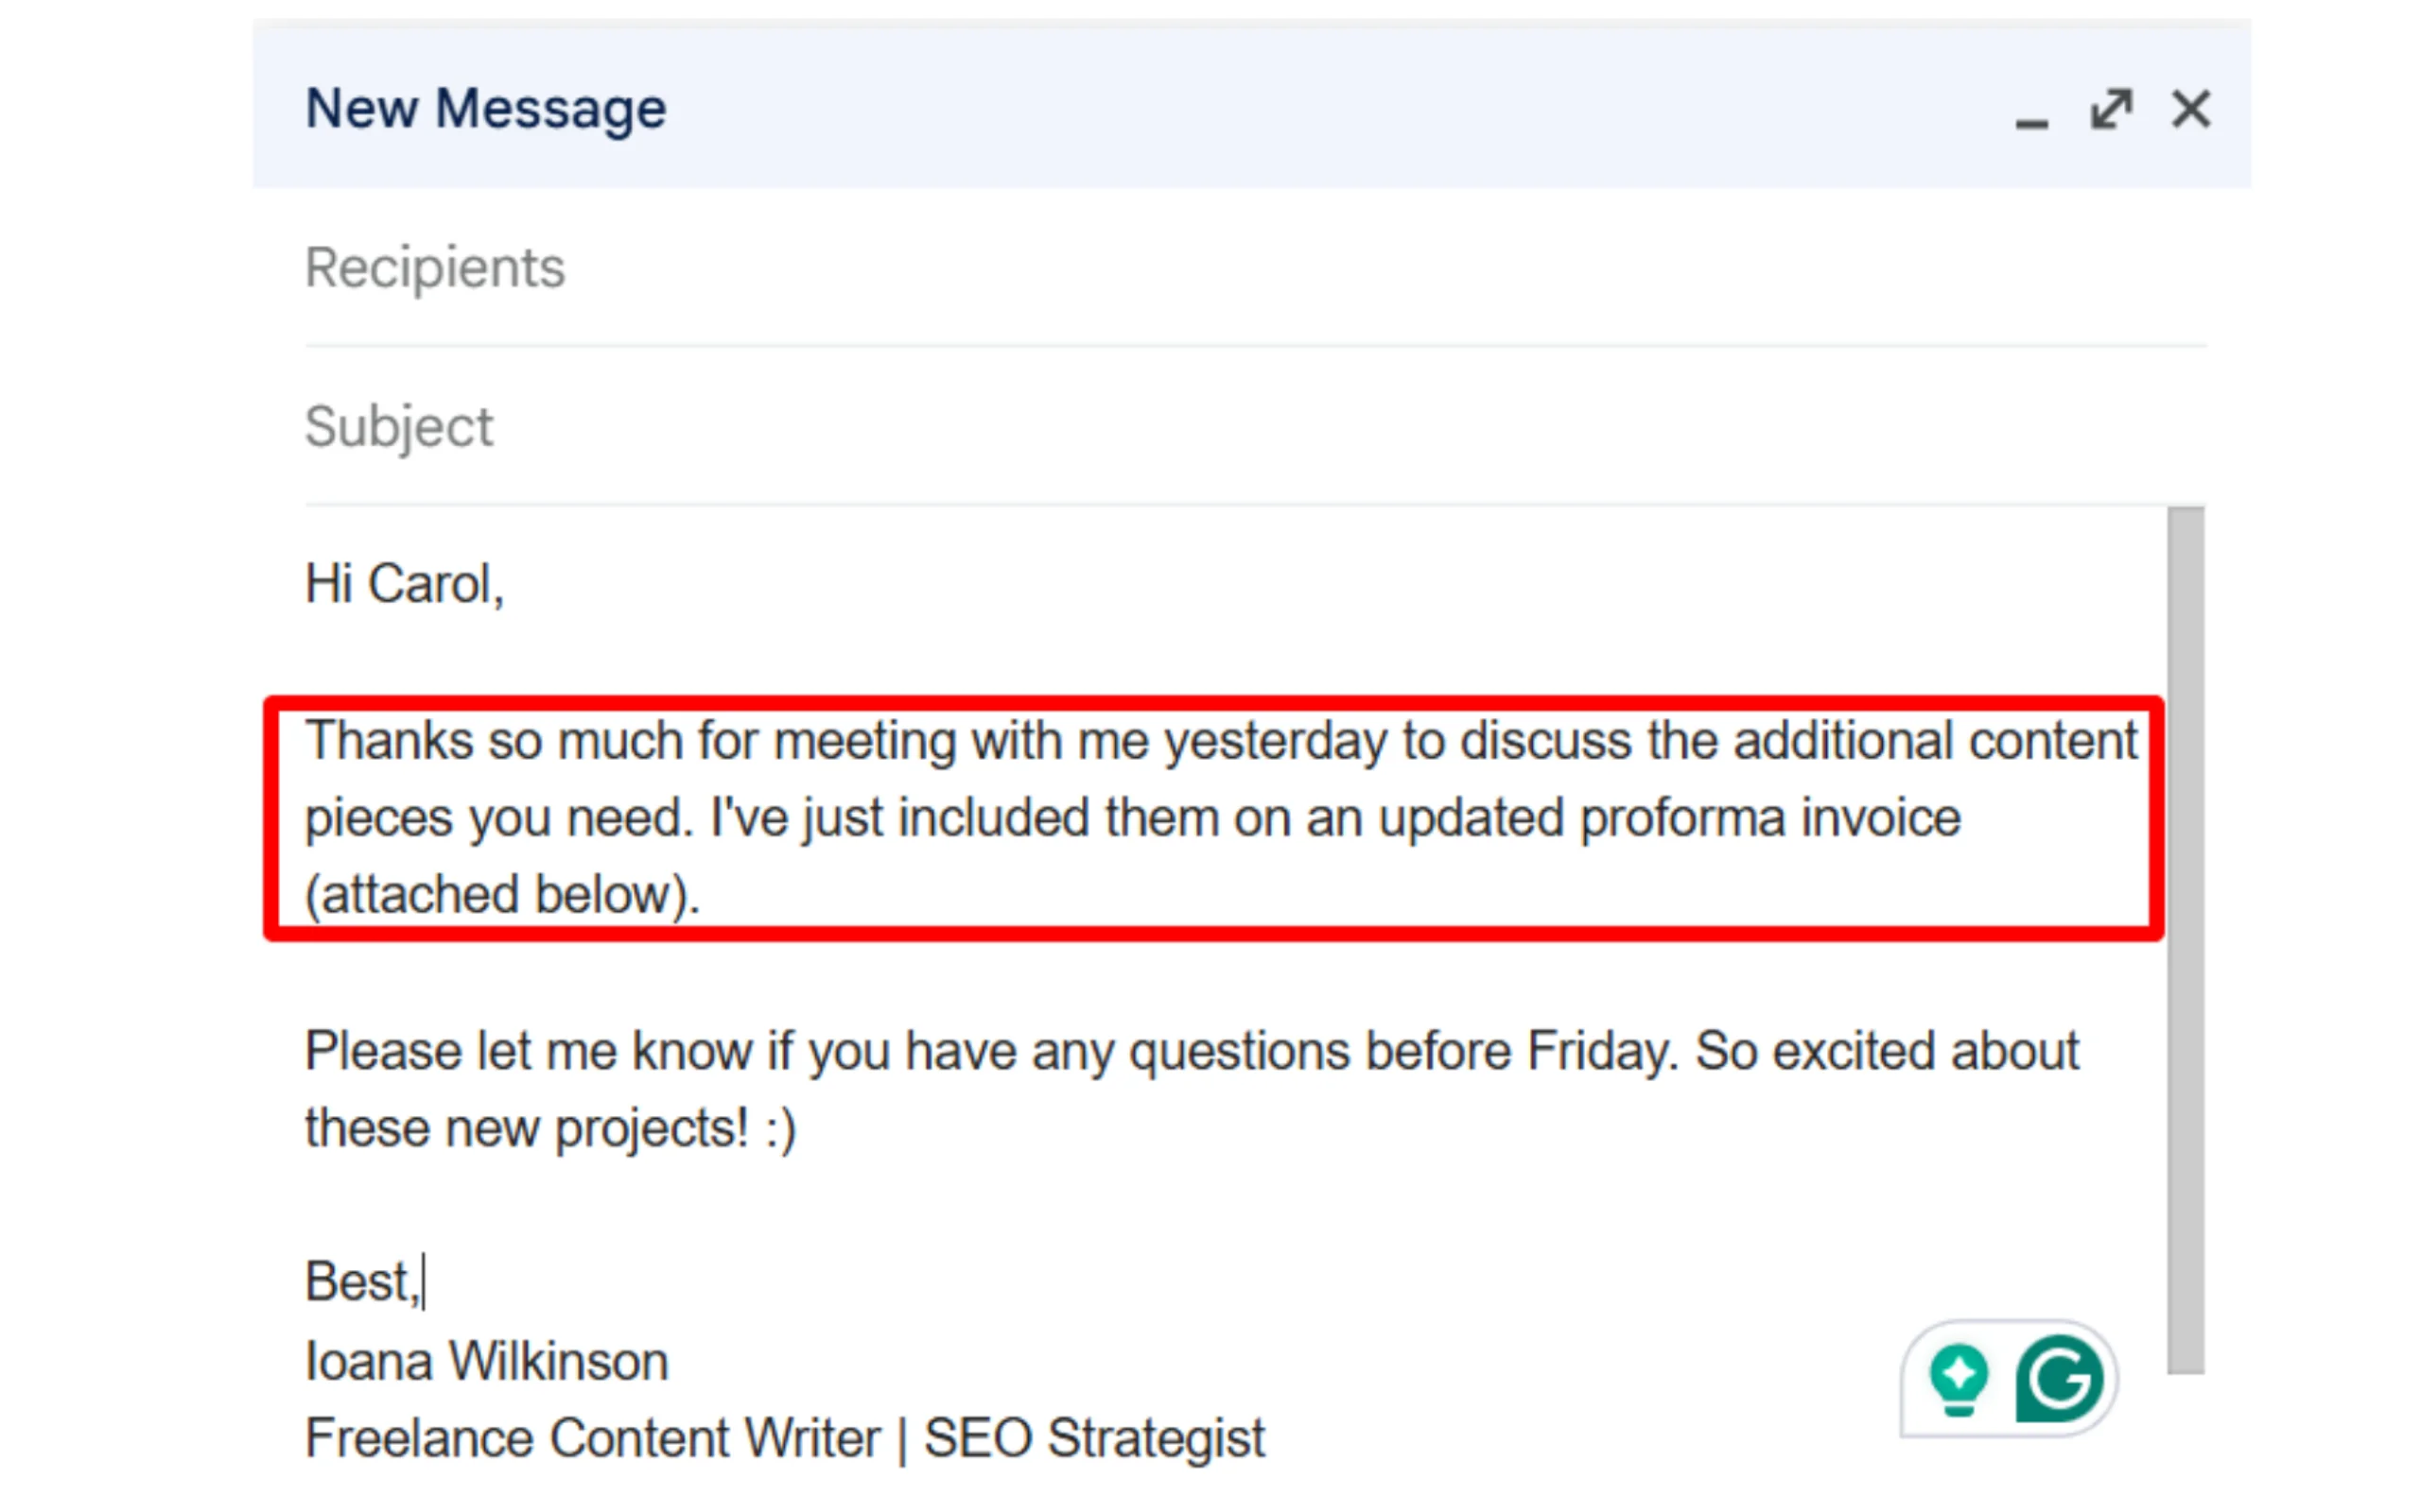Image resolution: width=2421 pixels, height=1512 pixels.
Task: Place cursor on the "Best," sign-off
Action: (360, 1282)
